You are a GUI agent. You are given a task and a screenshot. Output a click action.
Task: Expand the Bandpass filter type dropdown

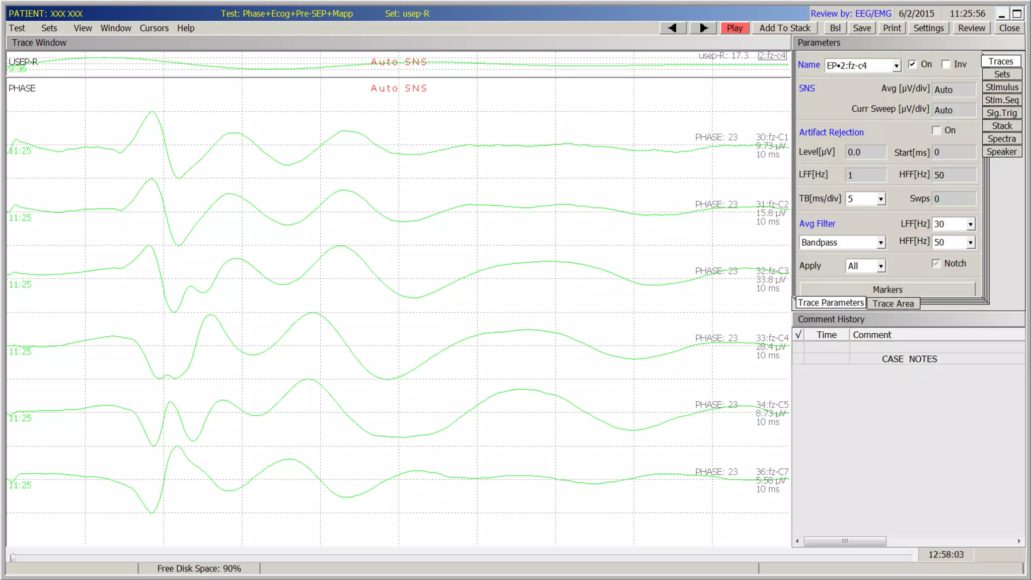880,243
